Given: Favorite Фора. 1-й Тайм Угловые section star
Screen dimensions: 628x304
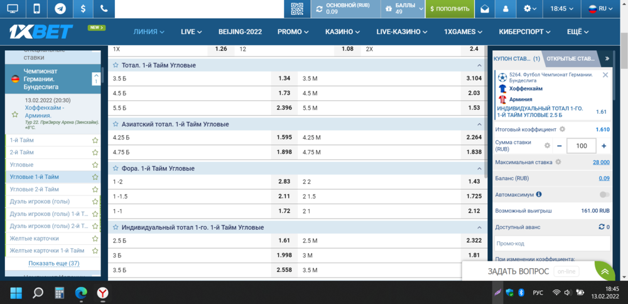Looking at the screenshot, I should point(116,168).
